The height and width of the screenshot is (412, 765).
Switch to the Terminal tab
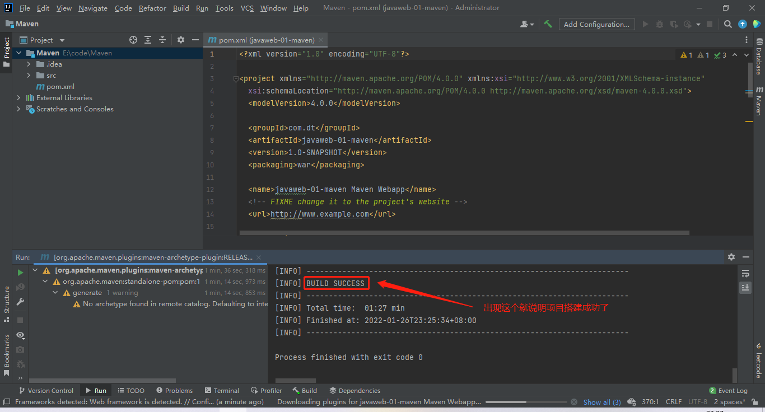coord(222,391)
